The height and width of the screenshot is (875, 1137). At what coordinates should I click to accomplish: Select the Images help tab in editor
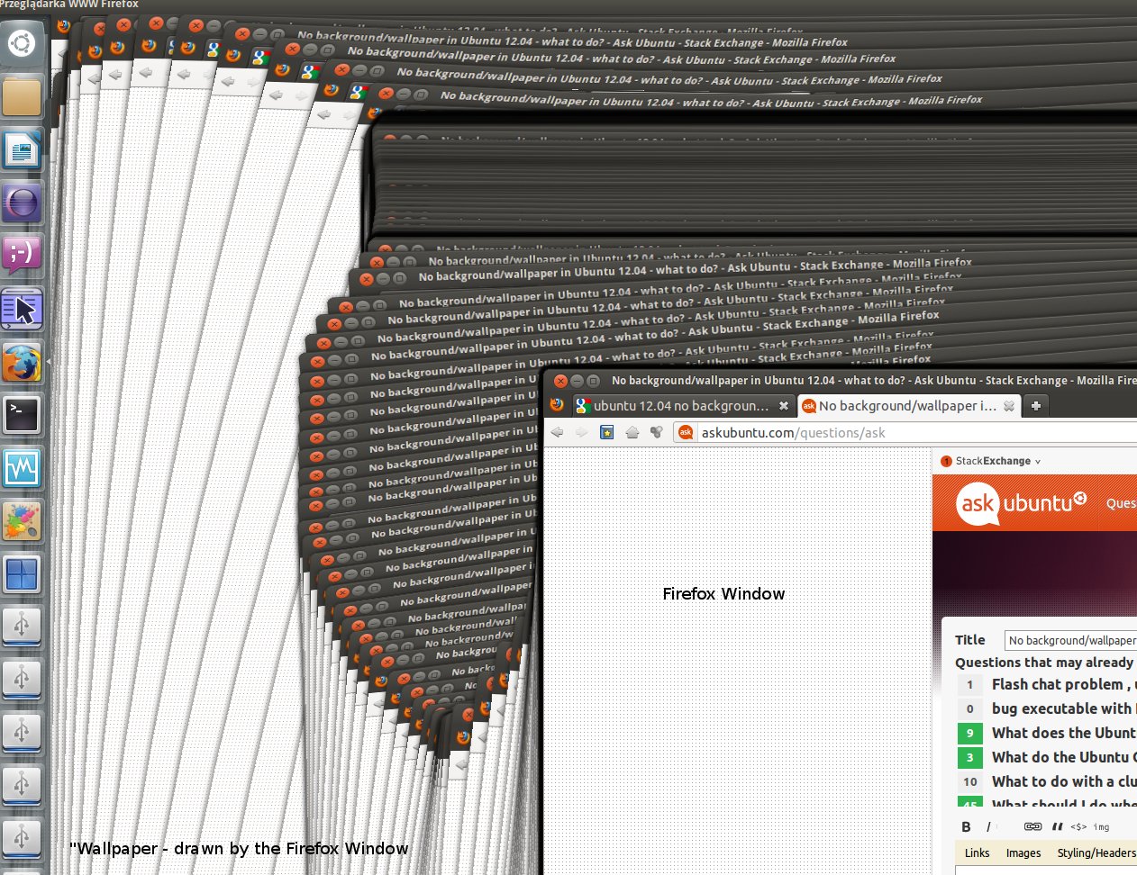pyautogui.click(x=1023, y=852)
